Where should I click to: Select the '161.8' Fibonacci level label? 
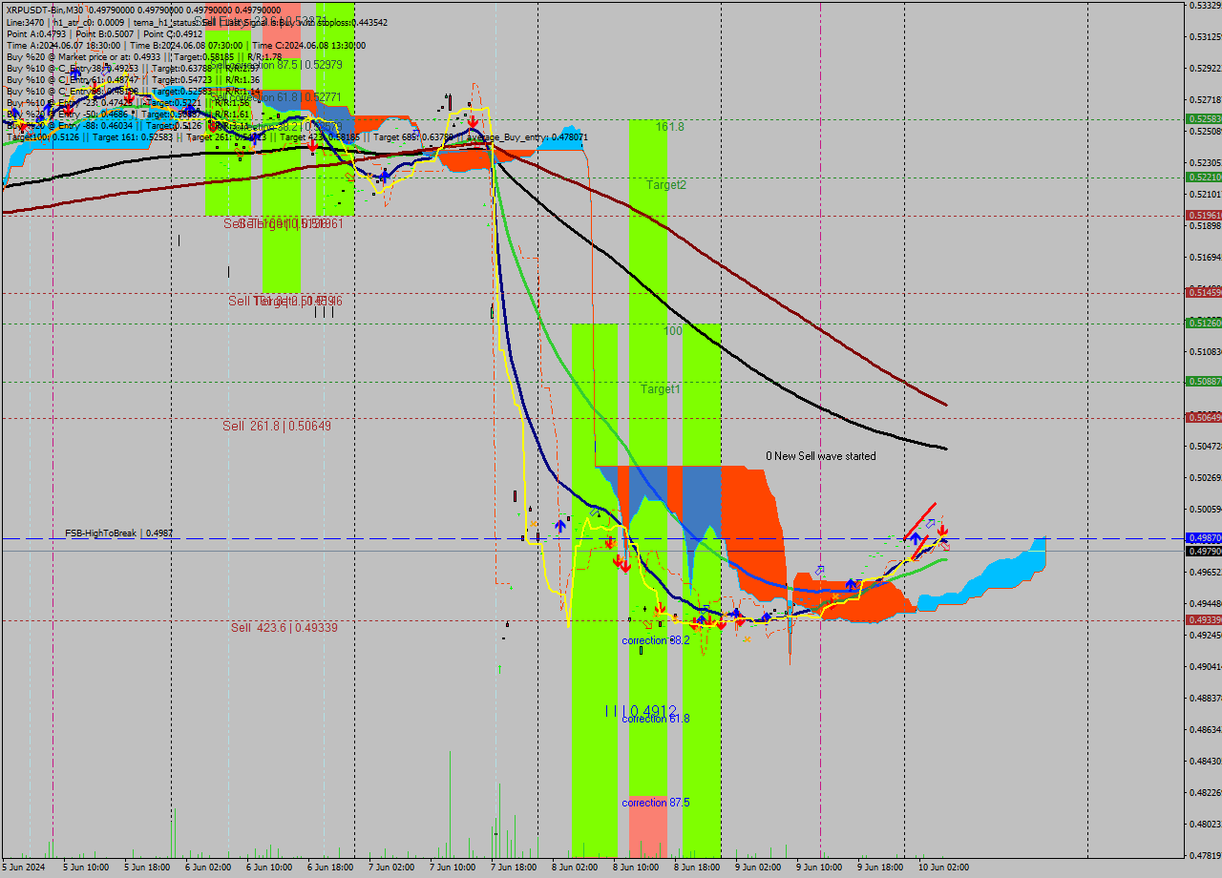pos(669,126)
